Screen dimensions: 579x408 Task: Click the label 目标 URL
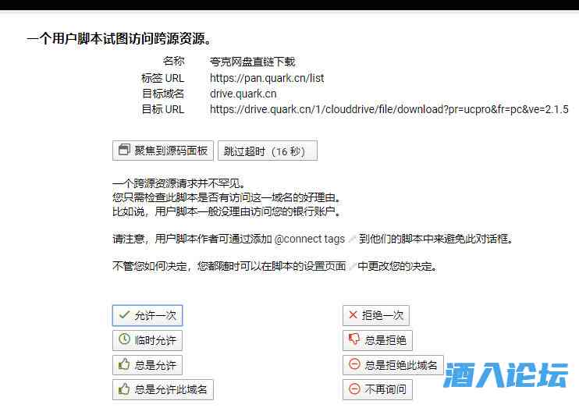pos(163,109)
